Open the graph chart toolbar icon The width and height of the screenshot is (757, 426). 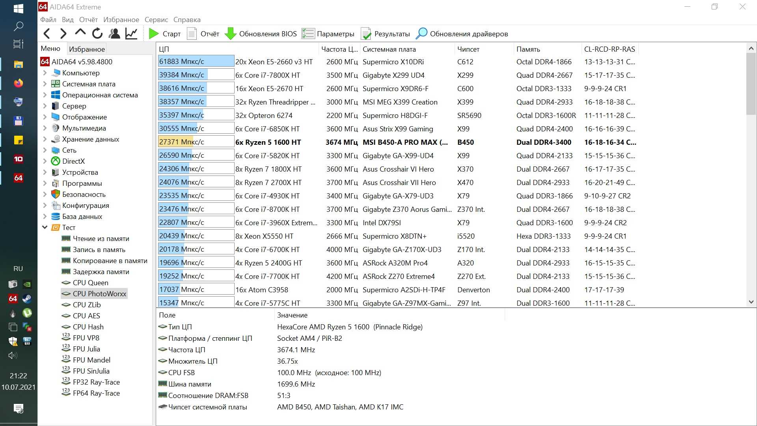tap(131, 34)
